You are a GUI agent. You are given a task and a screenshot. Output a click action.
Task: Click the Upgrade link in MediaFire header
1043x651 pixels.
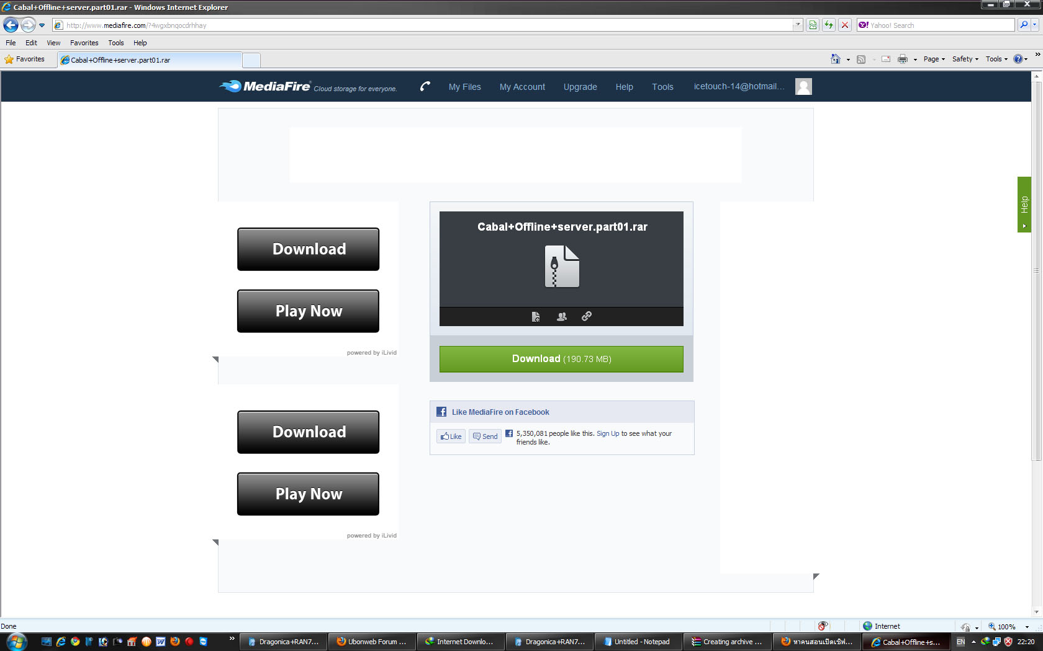tap(580, 87)
